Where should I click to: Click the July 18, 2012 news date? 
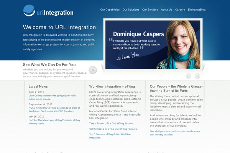(36, 117)
